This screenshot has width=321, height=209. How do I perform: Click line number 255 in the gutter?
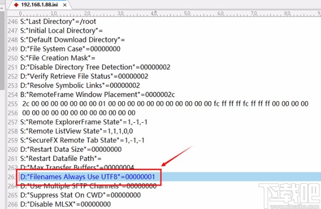[x=12, y=104]
